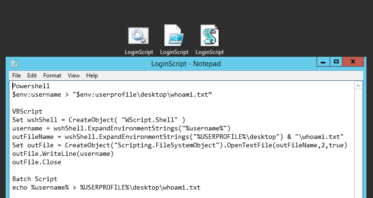Minimize the LoginScript Notepad window

(323, 61)
